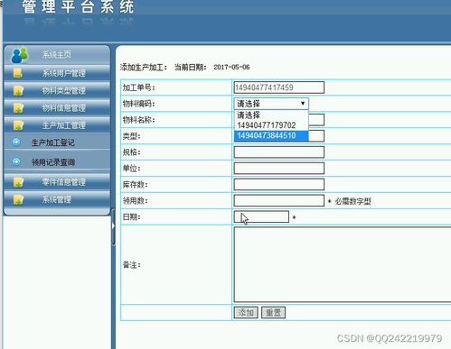The height and width of the screenshot is (349, 451).
Task: Click the current date 2017-05-06 text
Action: point(231,67)
